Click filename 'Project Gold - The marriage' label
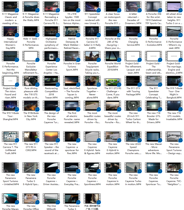The image size is (184, 210). click(174, 68)
